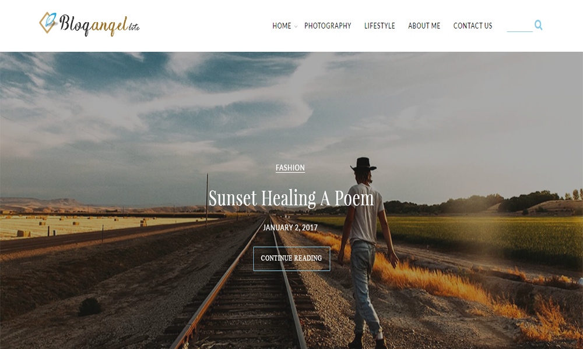Navigate to ABOUT ME
Screen dimensions: 583x349
(424, 26)
